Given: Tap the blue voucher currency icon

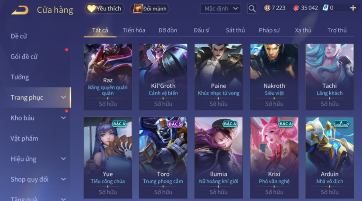Looking at the screenshot, I should click(x=325, y=8).
